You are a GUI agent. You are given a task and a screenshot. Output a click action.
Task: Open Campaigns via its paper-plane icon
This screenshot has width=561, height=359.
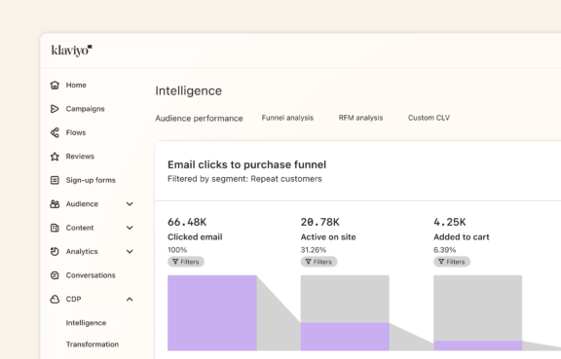55,109
